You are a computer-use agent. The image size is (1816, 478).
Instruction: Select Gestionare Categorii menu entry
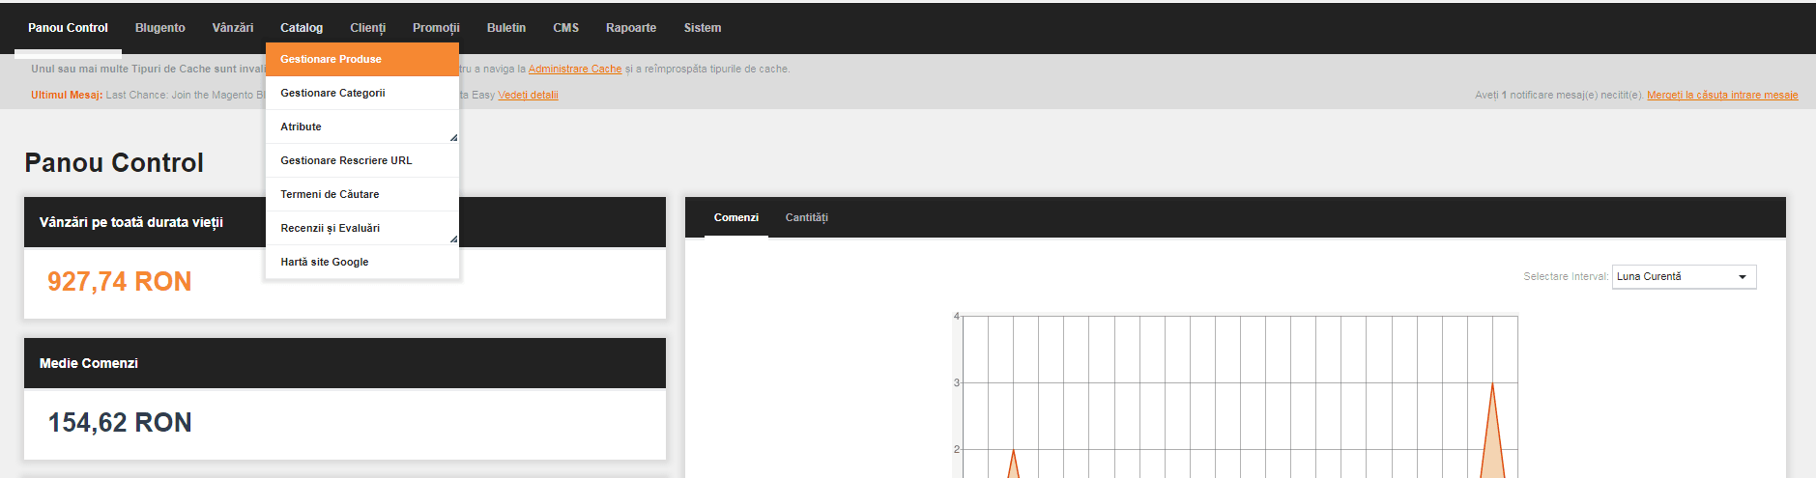coord(362,93)
